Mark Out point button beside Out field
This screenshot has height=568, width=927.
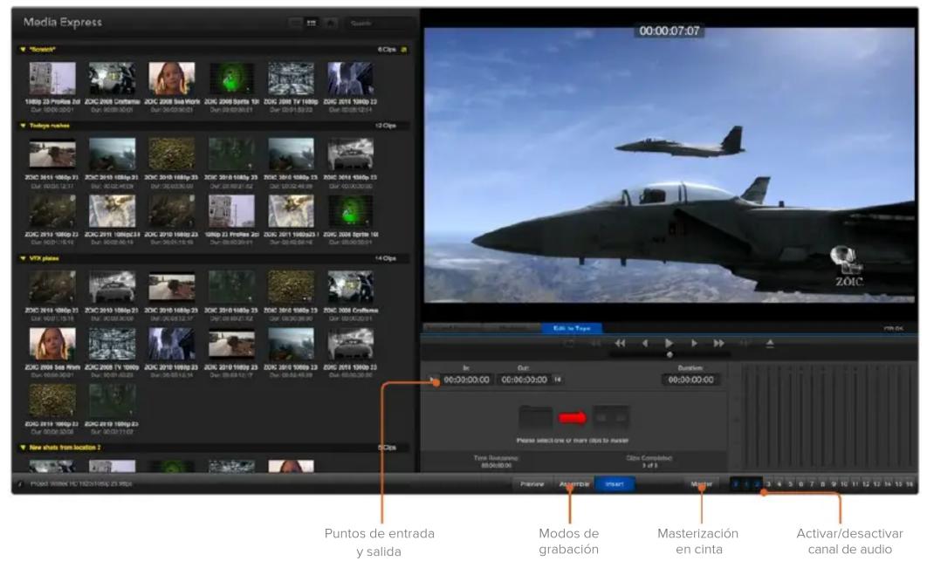558,380
